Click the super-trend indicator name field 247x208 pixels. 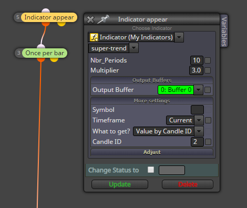tap(109, 48)
